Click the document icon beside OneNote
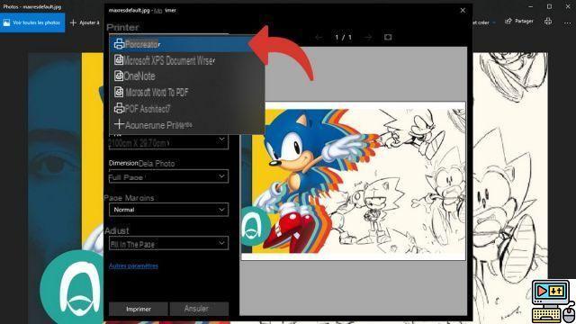576x324 pixels. click(x=119, y=76)
